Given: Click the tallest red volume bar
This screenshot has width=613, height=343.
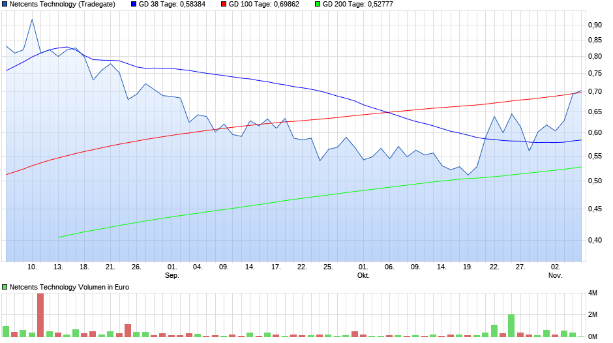Looking at the screenshot, I should tap(40, 315).
